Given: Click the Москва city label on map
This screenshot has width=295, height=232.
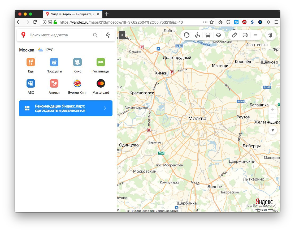Looking at the screenshot, I should click(x=197, y=118).
